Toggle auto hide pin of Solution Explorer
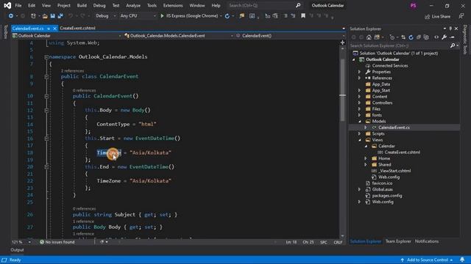 [450, 29]
